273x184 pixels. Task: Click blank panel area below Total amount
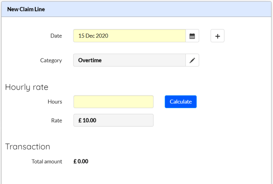[136, 174]
